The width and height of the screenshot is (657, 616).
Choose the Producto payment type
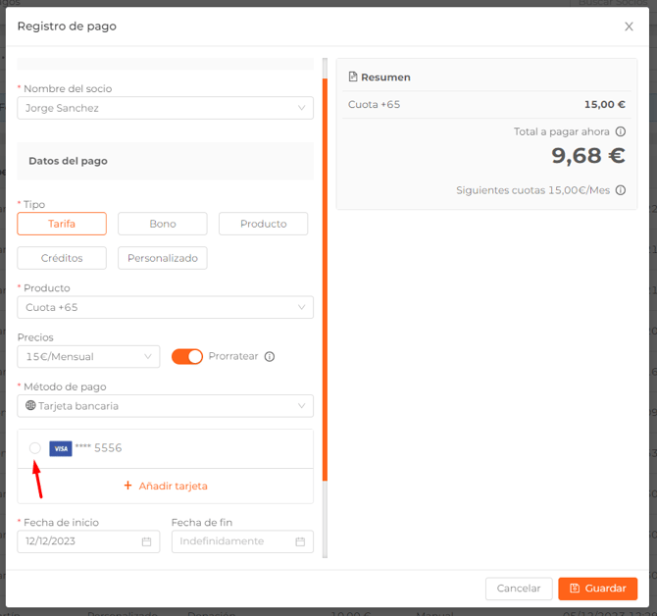[x=263, y=224]
